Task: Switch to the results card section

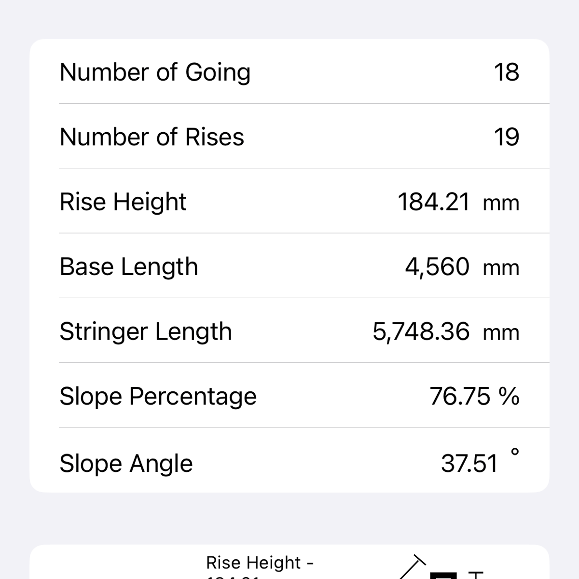Action: [x=289, y=265]
